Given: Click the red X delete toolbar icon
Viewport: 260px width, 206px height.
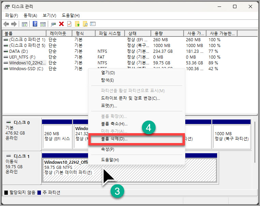Looking at the screenshot, I should coord(61,24).
